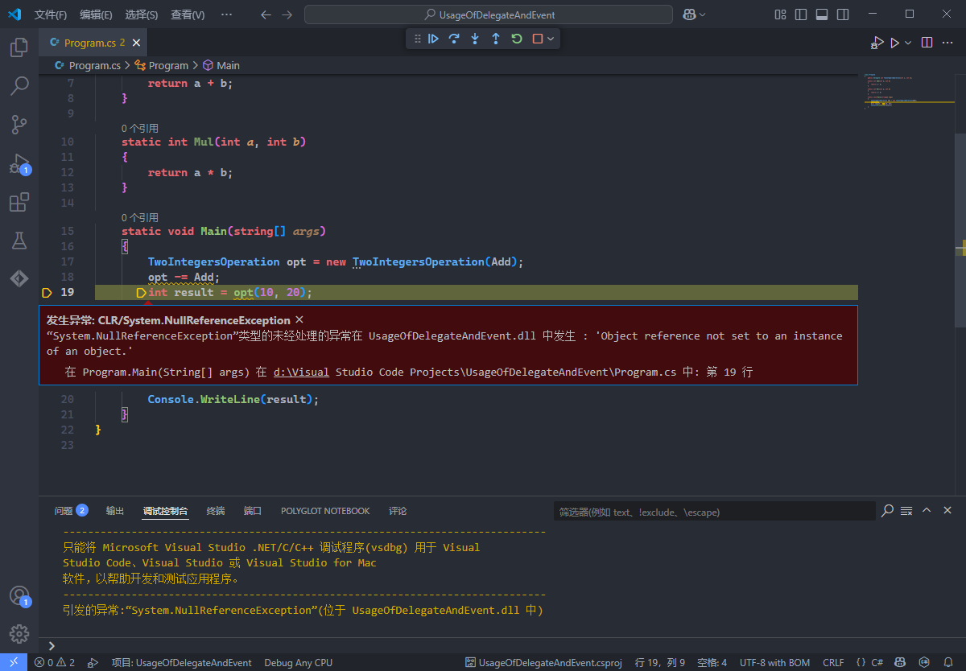Click the Restart debugging icon
The width and height of the screenshot is (966, 671).
pos(517,39)
